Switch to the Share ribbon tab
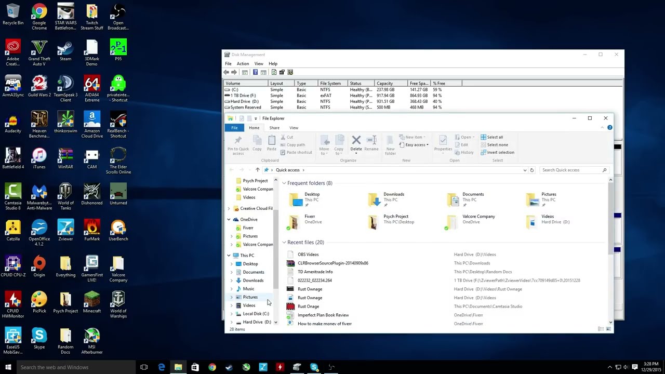 tap(274, 128)
